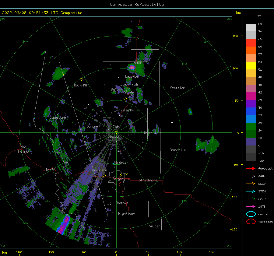
Task: Click the red forecast arrow in legend
Action: click(251, 168)
